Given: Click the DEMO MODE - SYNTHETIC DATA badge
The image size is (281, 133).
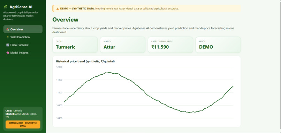Looking at the screenshot, I should click(x=23, y=124).
